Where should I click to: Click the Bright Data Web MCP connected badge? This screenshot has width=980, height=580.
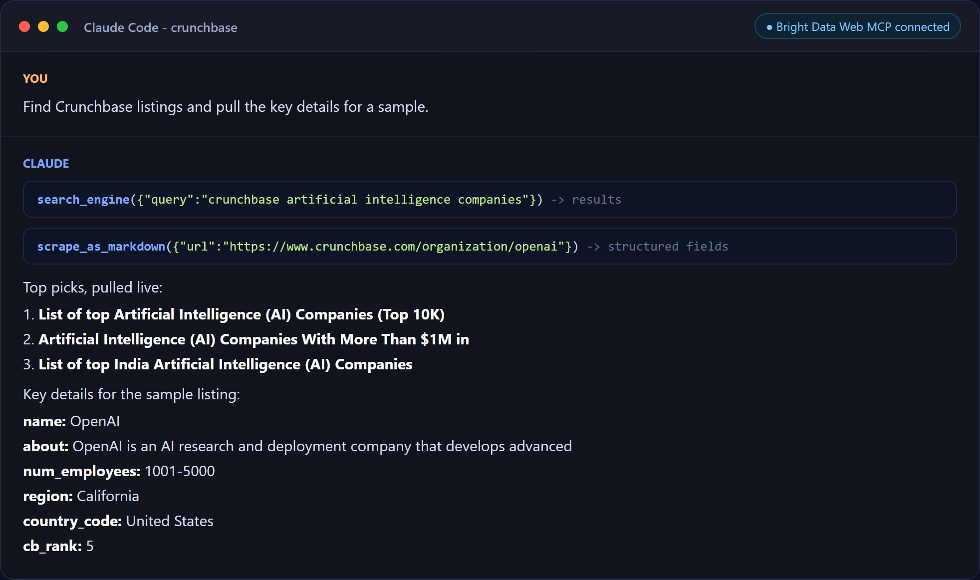pos(857,26)
